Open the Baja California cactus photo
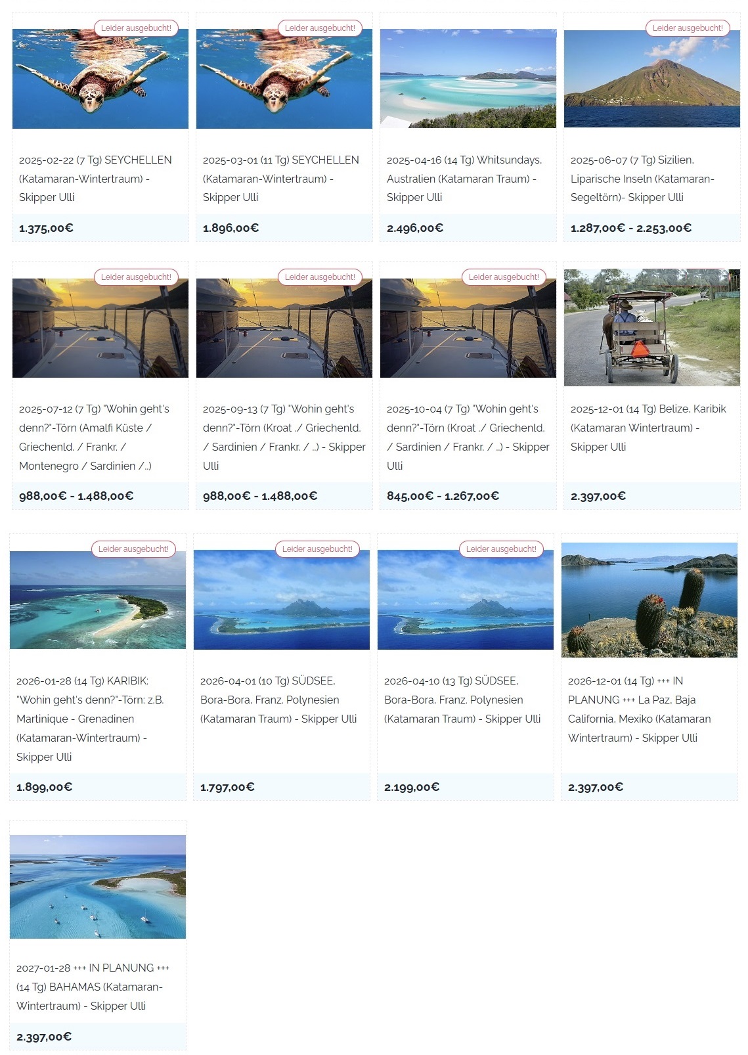748x1055 pixels. [649, 600]
